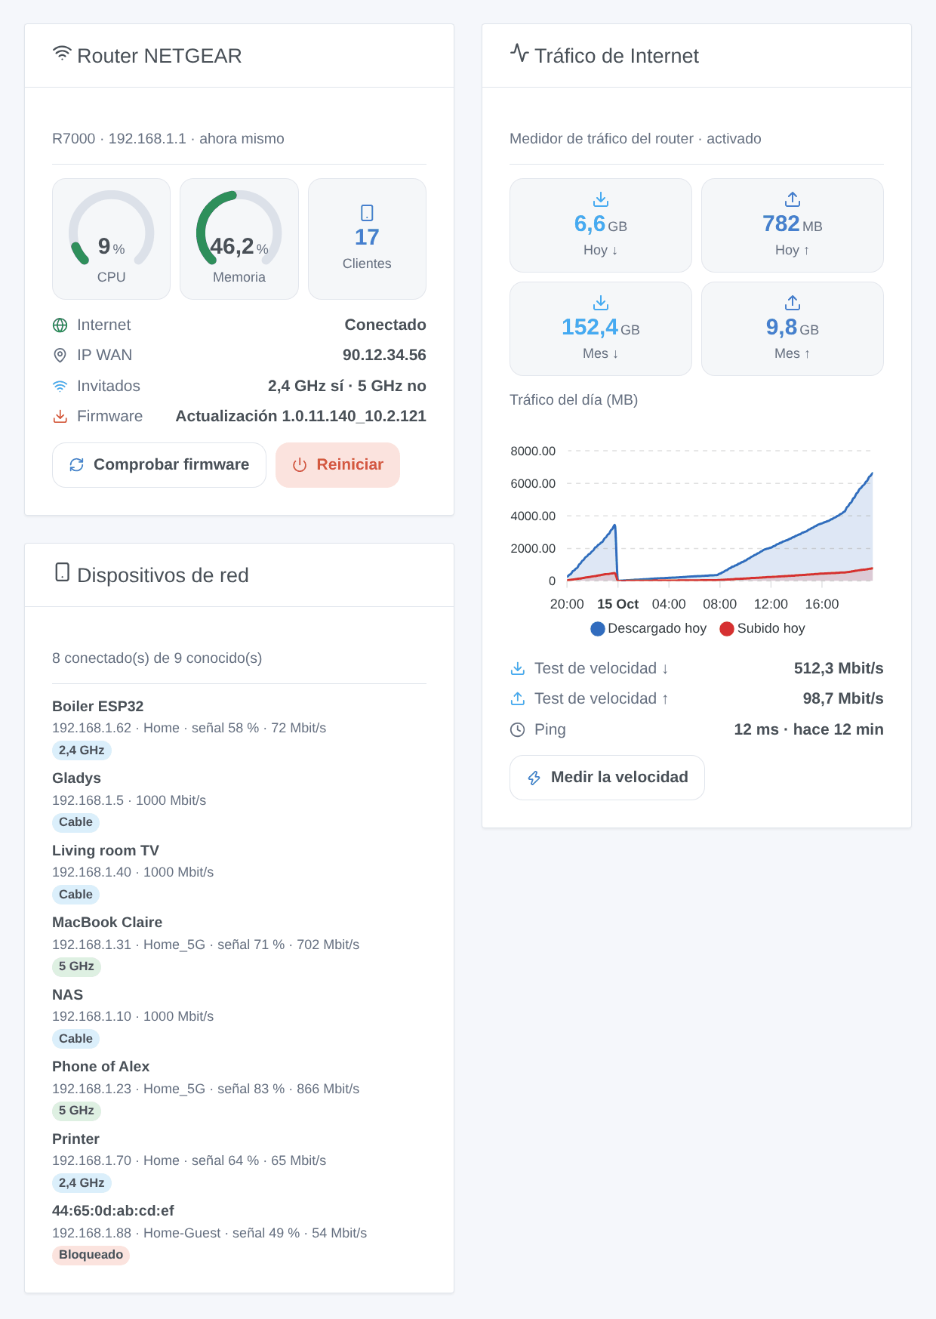Image resolution: width=936 pixels, height=1319 pixels.
Task: Click the activity pulse icon beside Tráfico de Internet
Action: (x=519, y=53)
